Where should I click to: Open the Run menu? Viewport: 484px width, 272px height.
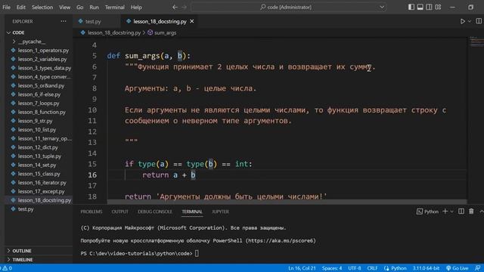coord(94,7)
